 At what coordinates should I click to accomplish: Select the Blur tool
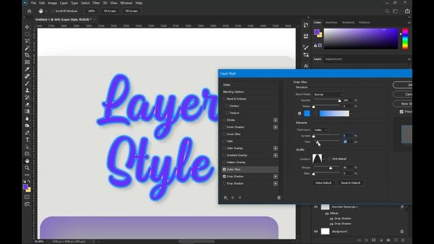(x=27, y=119)
